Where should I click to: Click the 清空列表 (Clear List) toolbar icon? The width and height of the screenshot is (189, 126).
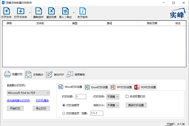click(x=51, y=11)
